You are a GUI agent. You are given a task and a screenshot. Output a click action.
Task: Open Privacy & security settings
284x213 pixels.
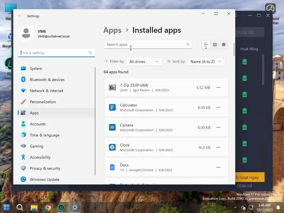(x=56, y=168)
